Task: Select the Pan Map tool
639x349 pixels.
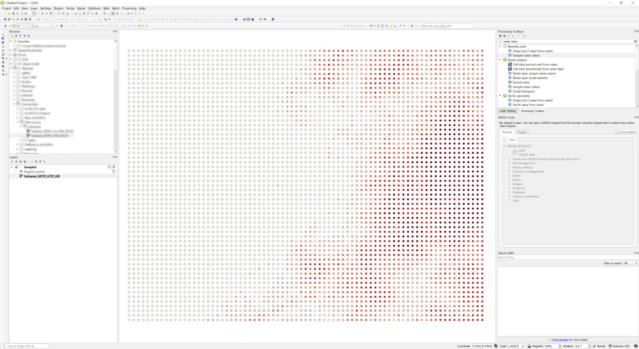Action: coord(34,13)
